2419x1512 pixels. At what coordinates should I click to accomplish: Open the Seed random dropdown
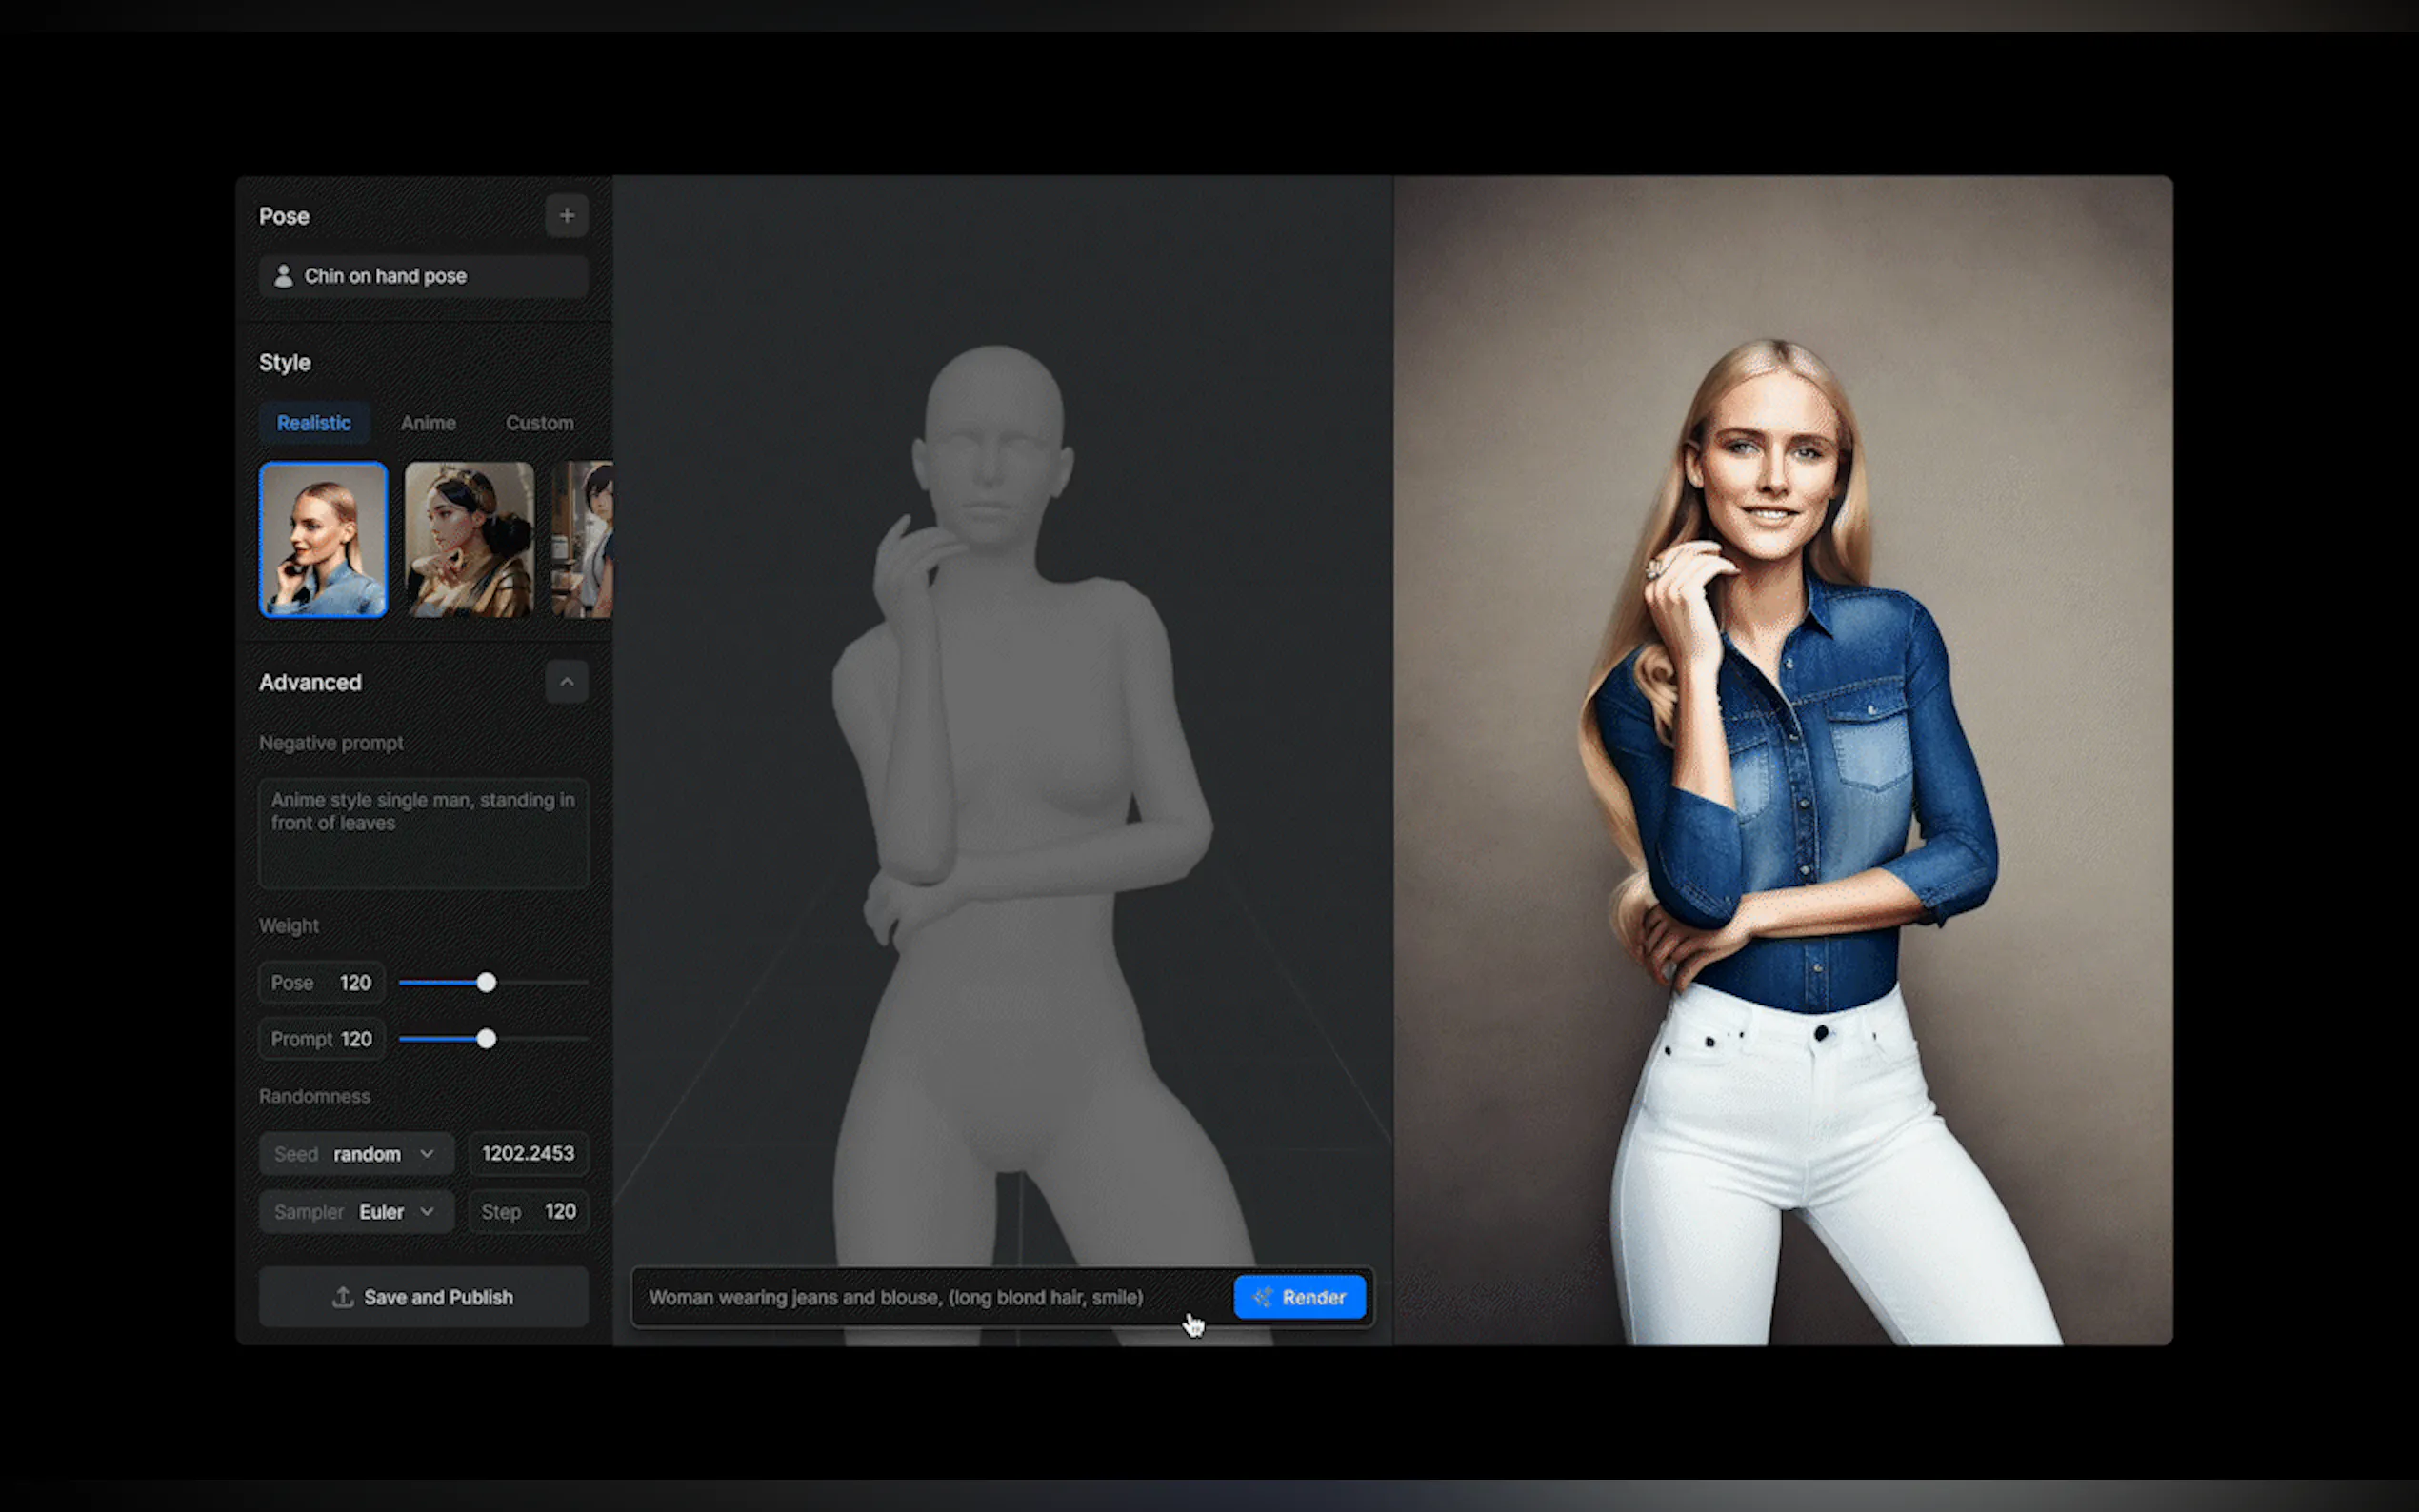[x=356, y=1154]
